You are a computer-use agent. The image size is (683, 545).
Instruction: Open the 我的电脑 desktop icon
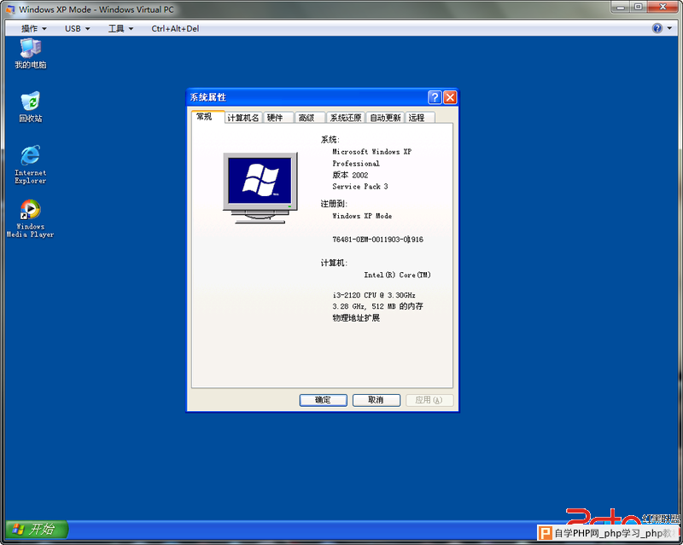point(31,53)
